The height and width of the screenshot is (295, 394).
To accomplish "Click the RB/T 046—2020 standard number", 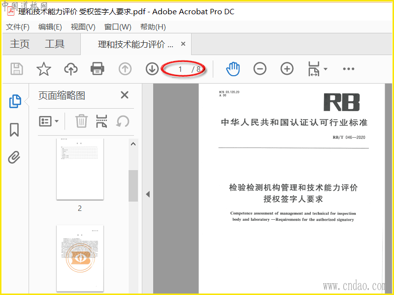I will point(349,137).
